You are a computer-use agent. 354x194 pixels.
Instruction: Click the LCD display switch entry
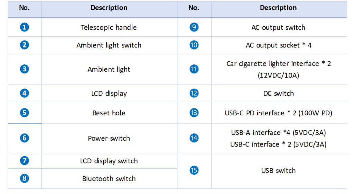click(109, 161)
